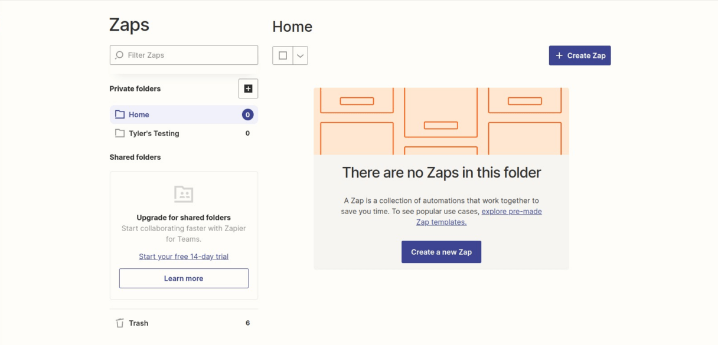Click the Zaps page title
This screenshot has height=345, width=718.
129,25
